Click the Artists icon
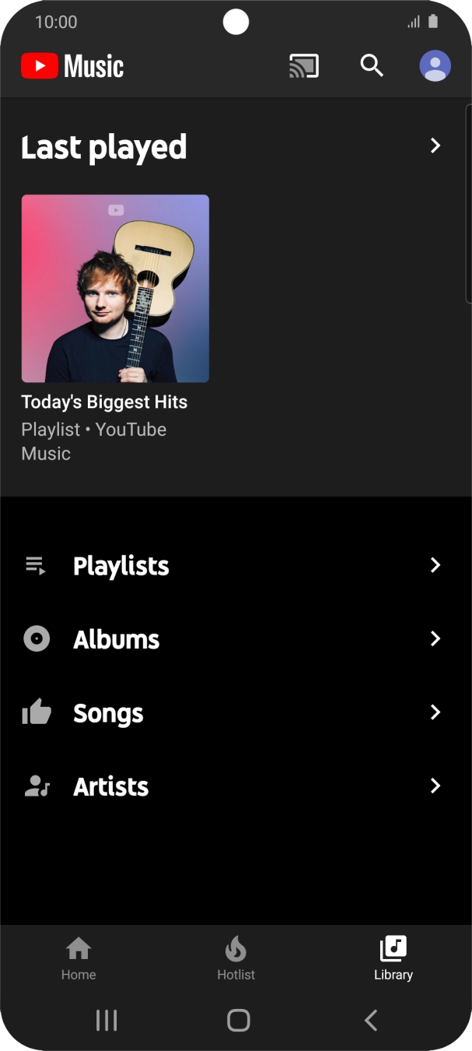Screen dimensions: 472x1051 [x=35, y=786]
